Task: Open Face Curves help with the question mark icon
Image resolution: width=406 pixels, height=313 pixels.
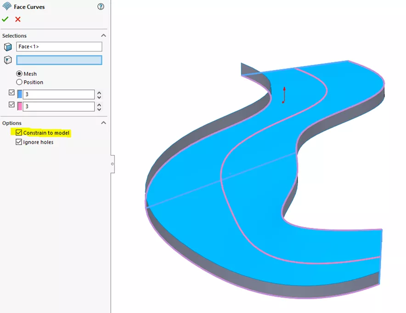Action: (x=101, y=6)
